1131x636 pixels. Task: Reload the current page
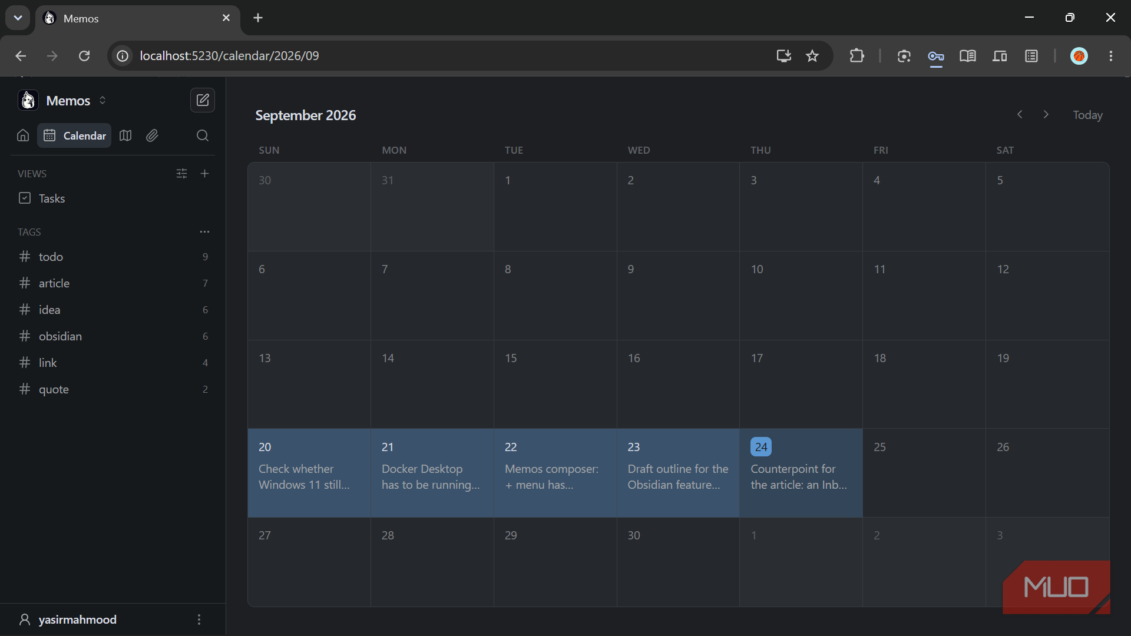coord(84,55)
